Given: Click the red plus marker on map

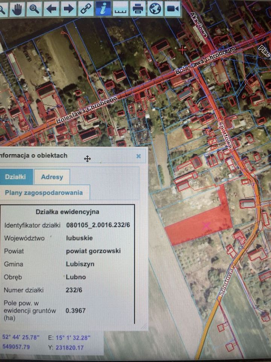Looking at the screenshot, I should 182,50.
